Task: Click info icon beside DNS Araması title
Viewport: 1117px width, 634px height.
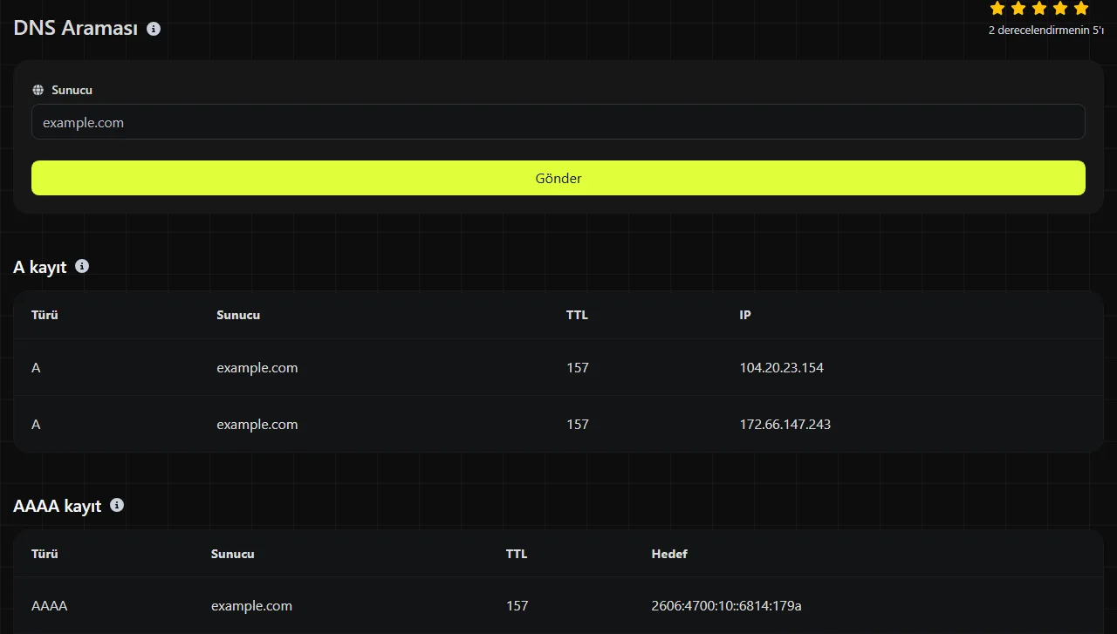Action: point(154,29)
